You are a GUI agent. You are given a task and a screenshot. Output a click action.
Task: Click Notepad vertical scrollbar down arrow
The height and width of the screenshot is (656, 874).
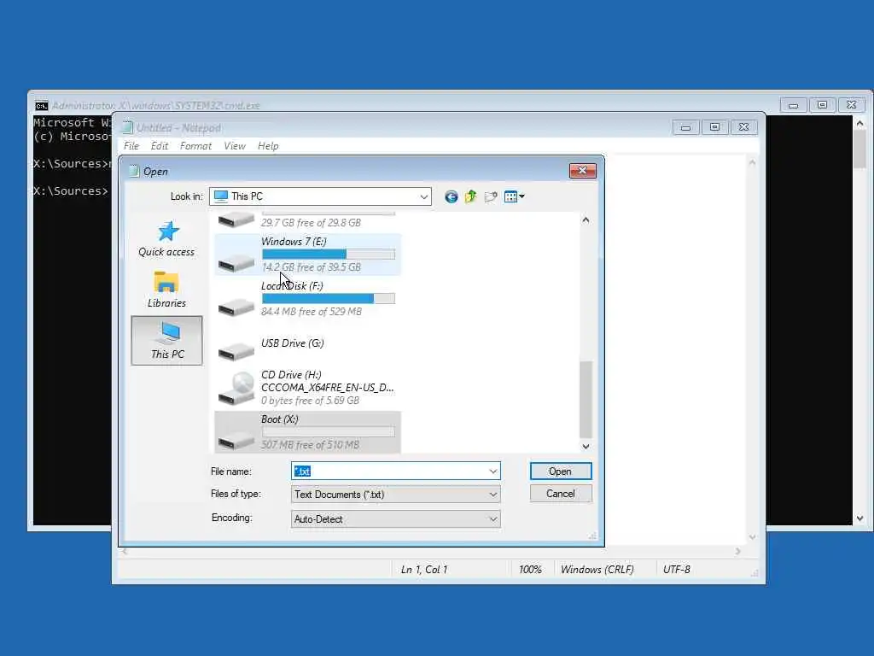pyautogui.click(x=752, y=537)
